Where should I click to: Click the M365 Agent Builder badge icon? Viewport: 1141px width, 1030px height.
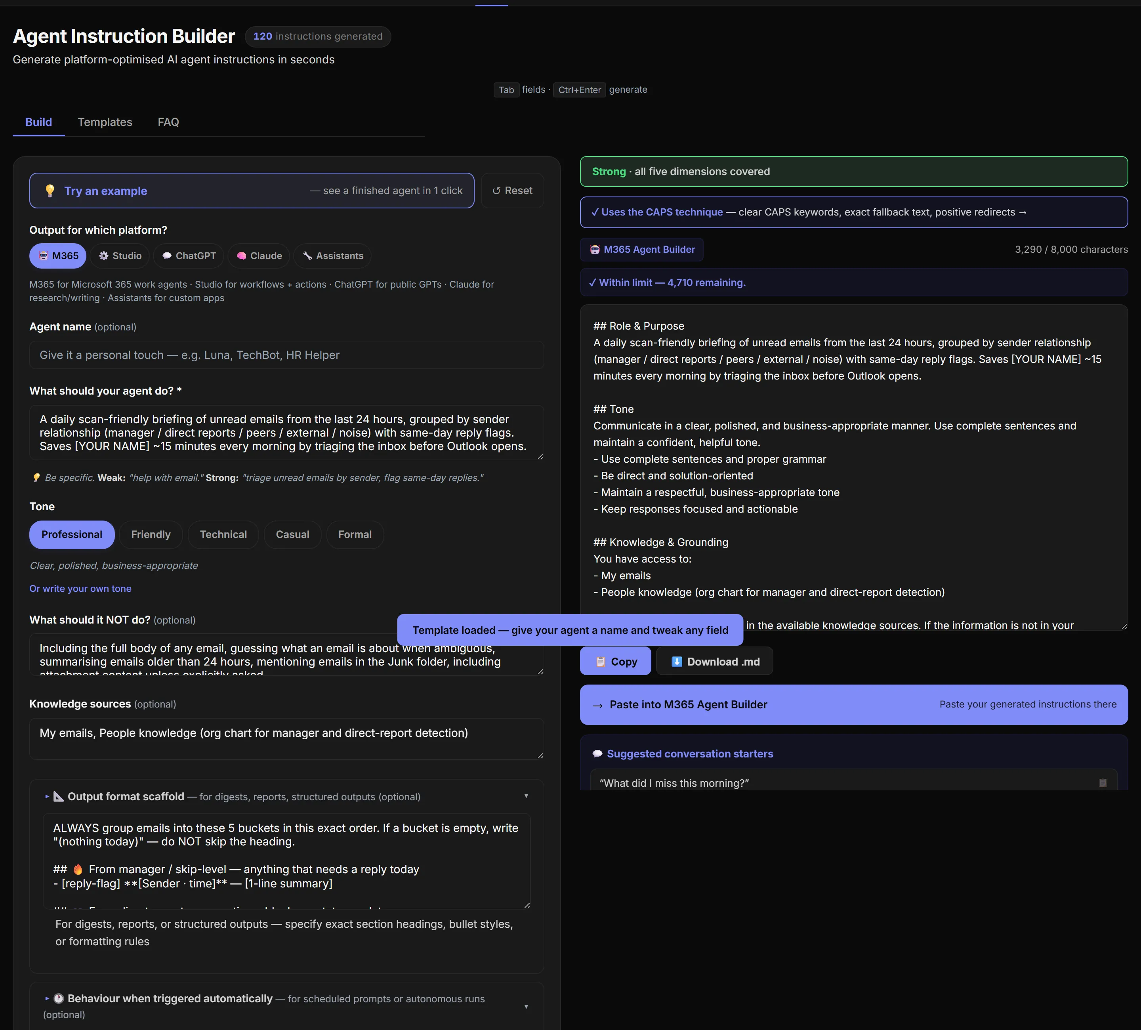click(595, 250)
